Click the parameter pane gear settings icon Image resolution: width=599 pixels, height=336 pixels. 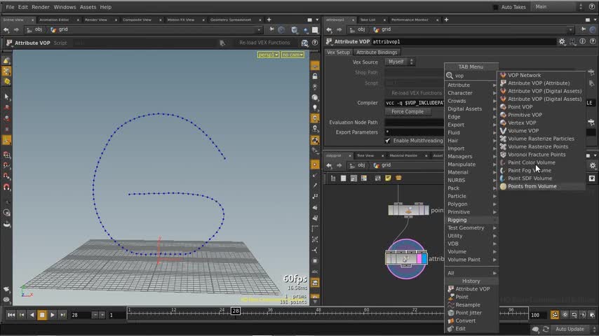pyautogui.click(x=562, y=41)
